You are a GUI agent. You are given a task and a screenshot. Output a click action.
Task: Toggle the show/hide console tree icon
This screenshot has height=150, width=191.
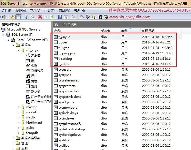pyautogui.click(x=19, y=17)
